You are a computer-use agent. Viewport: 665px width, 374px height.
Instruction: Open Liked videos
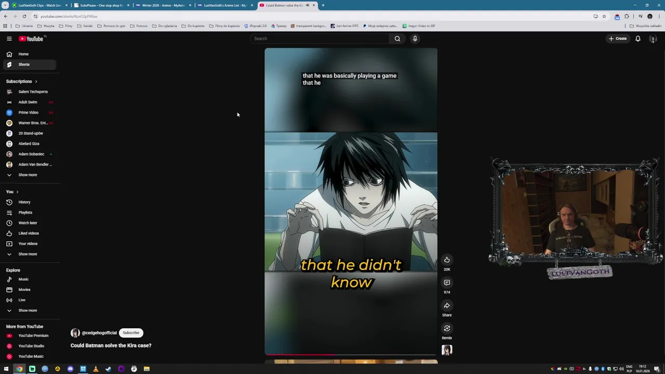(x=29, y=233)
